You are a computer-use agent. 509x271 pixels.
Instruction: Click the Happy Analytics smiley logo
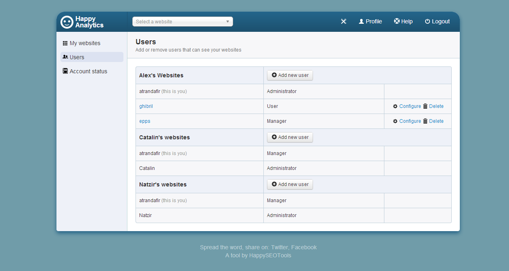click(x=67, y=22)
